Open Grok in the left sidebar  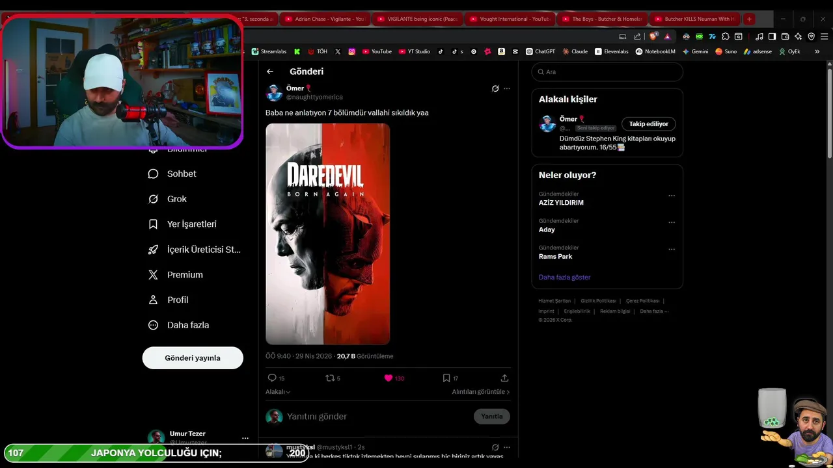pyautogui.click(x=168, y=199)
